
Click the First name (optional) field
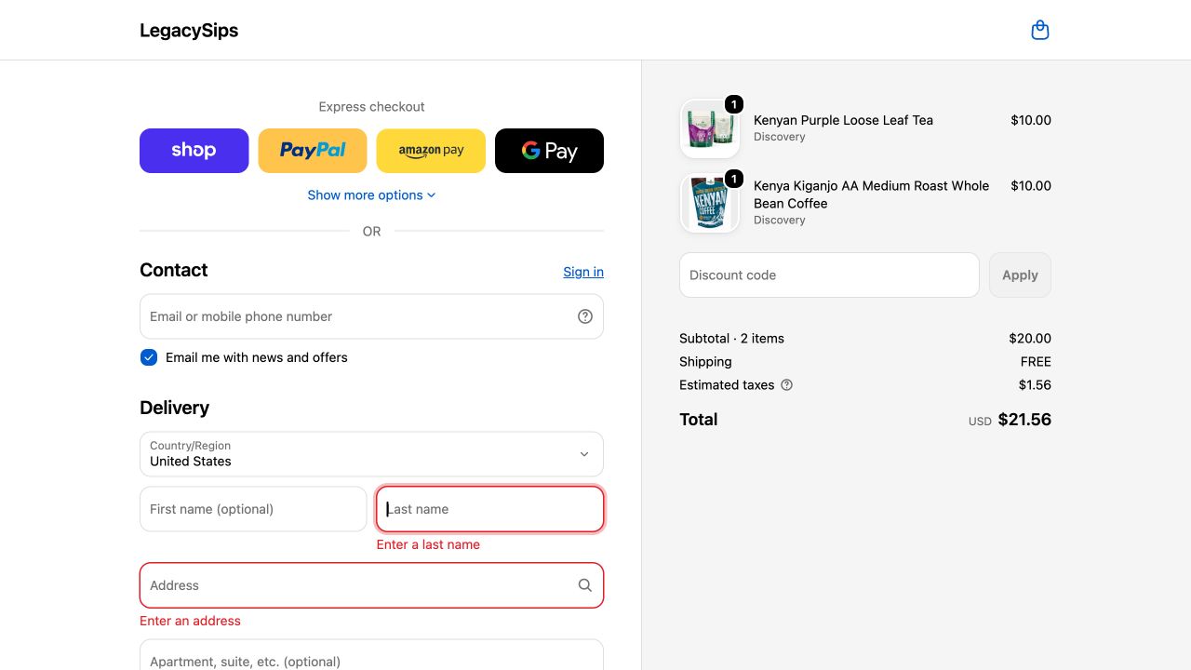[253, 509]
